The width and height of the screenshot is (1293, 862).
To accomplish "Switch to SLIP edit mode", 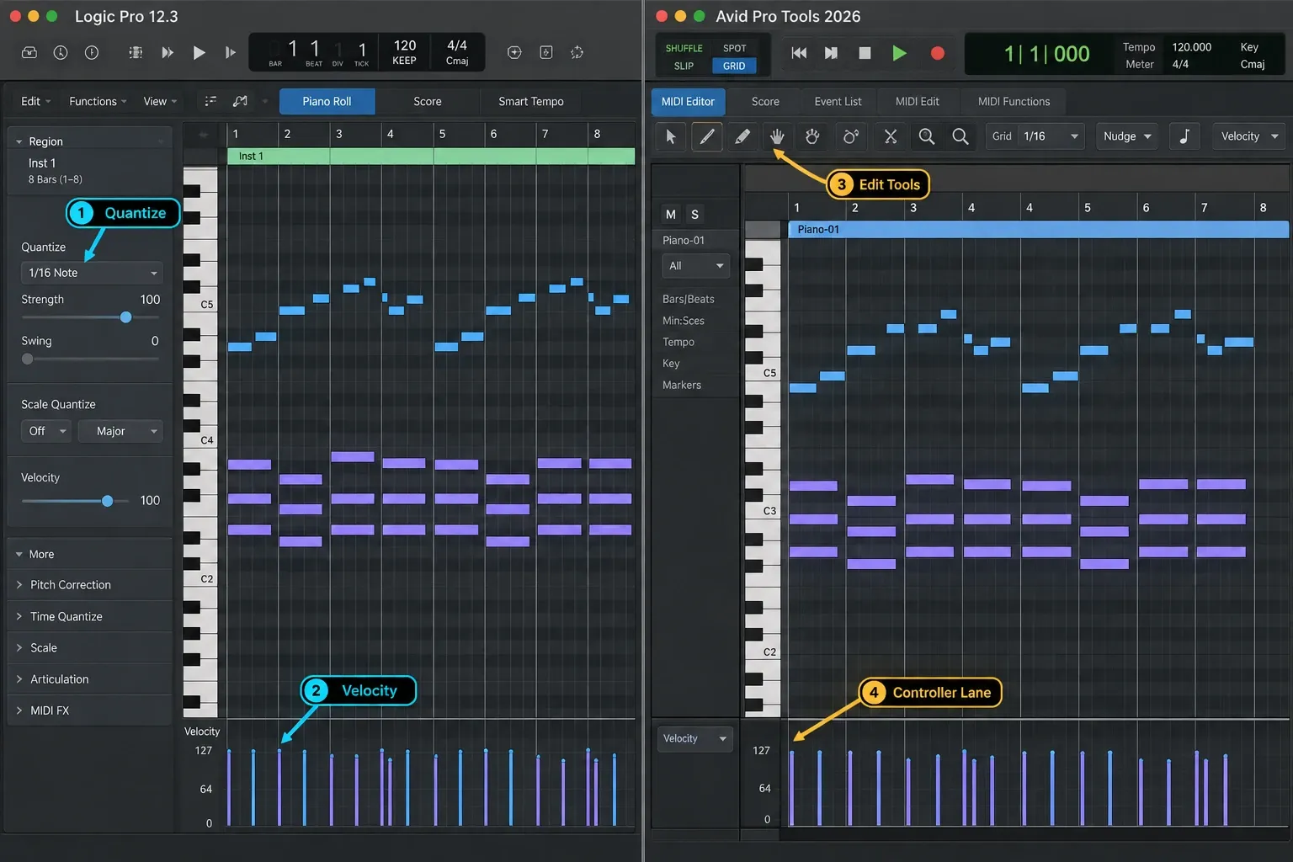I will point(684,66).
